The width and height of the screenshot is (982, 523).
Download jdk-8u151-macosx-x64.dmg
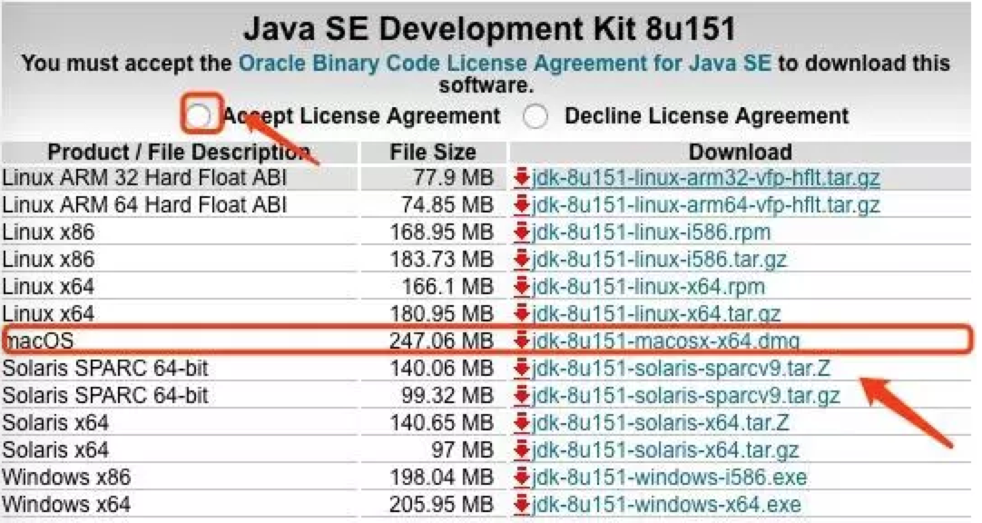click(666, 341)
